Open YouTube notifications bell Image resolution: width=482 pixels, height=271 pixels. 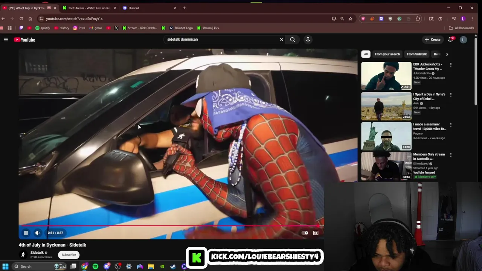click(450, 40)
